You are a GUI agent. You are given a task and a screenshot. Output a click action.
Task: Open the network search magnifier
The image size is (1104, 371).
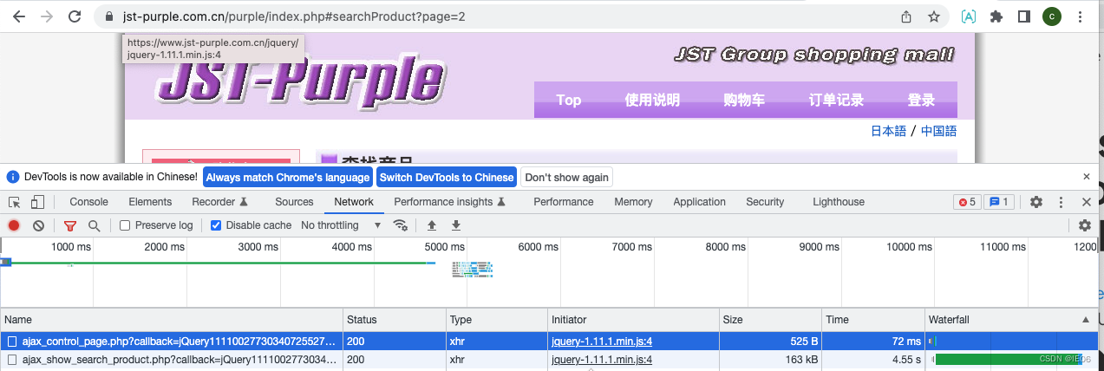(x=94, y=225)
